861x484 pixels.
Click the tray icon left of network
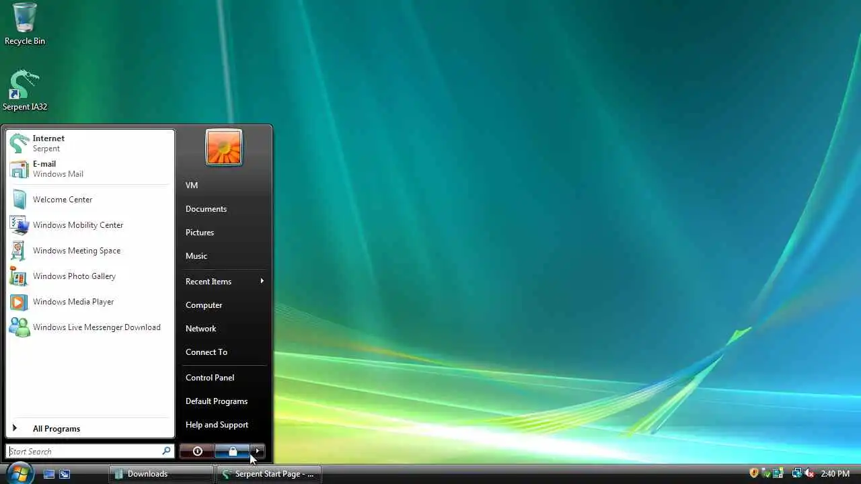point(778,474)
